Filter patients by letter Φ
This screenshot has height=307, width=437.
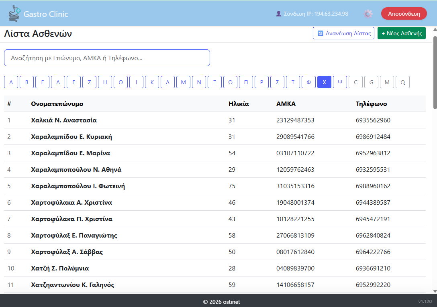click(x=308, y=82)
